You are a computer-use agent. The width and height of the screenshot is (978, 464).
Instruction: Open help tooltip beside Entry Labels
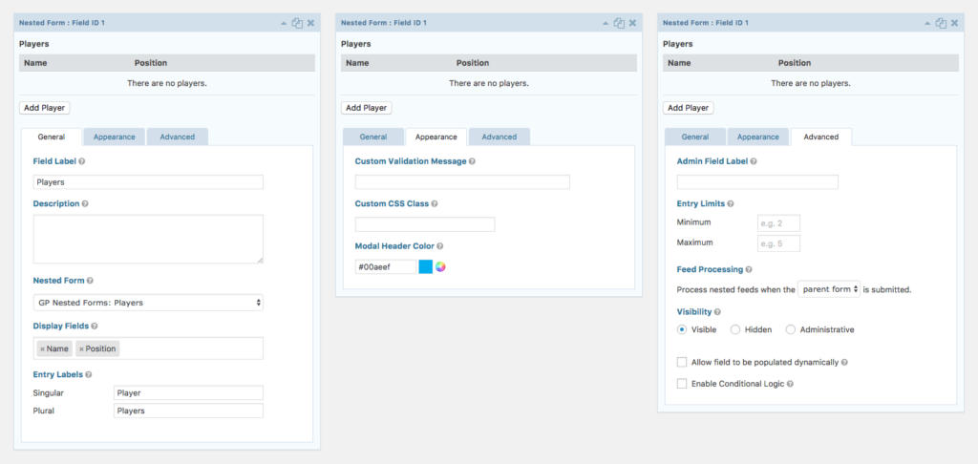tap(89, 375)
